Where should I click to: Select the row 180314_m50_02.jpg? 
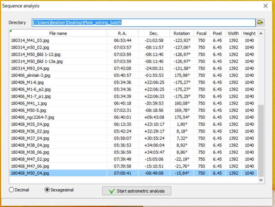(133, 47)
